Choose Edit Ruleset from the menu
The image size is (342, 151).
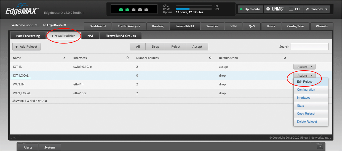[x=311, y=82]
